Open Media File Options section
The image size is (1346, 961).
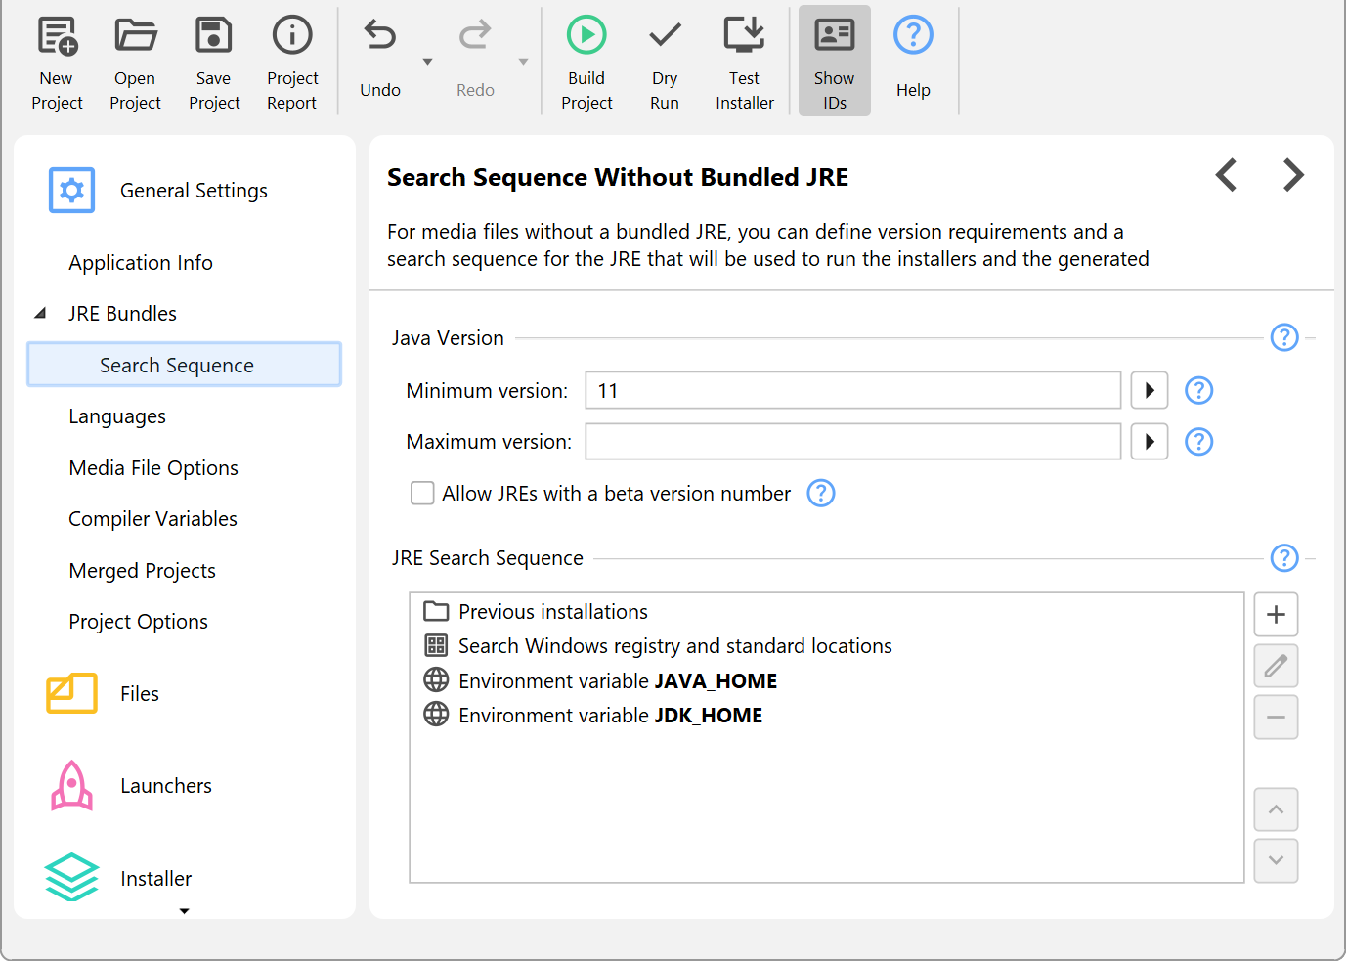tap(153, 468)
